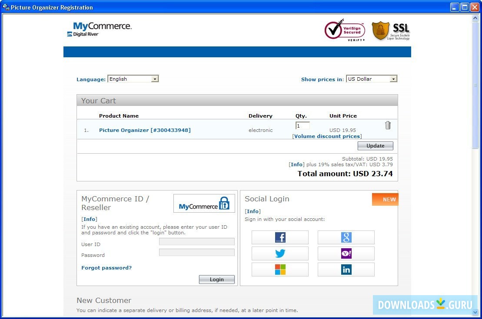The image size is (482, 319).
Task: Open the Picture Organizer product link
Action: click(145, 130)
